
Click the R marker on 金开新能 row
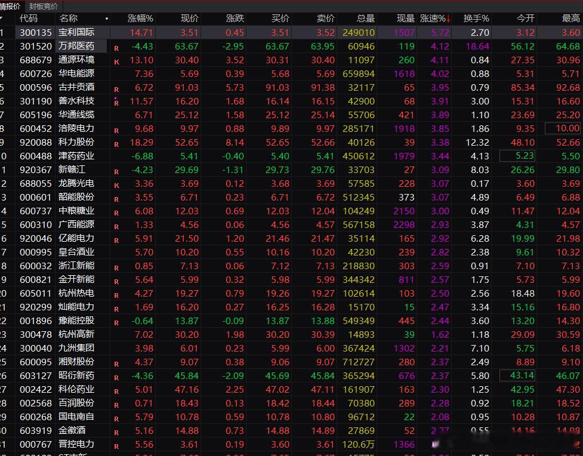point(116,282)
